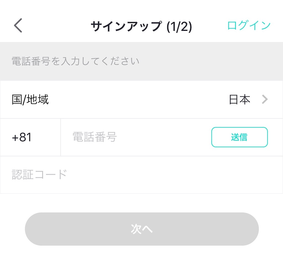Navigate back using the chevron icon
This screenshot has height=266, width=283.
click(17, 25)
